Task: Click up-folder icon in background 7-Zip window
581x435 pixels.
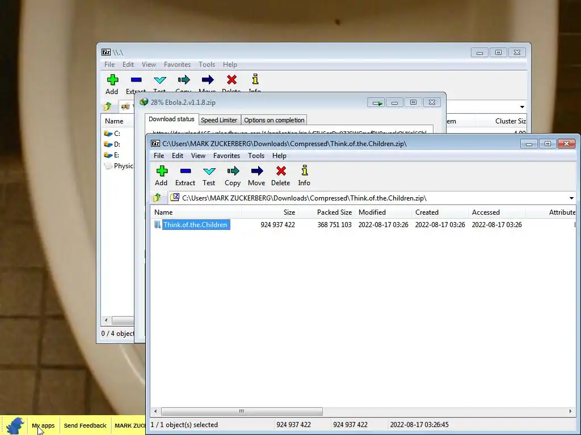Action: point(107,106)
